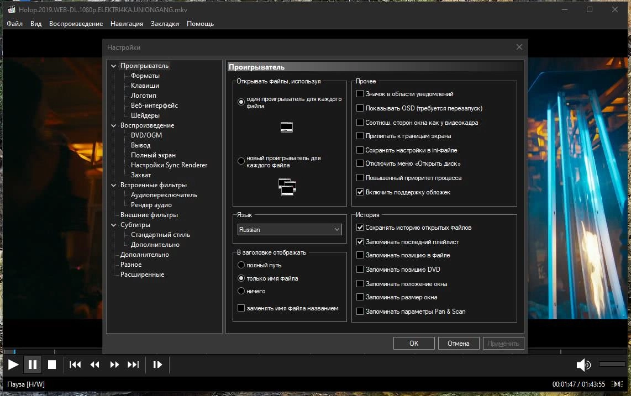Uncheck Включить поддержку обложек

(x=360, y=192)
